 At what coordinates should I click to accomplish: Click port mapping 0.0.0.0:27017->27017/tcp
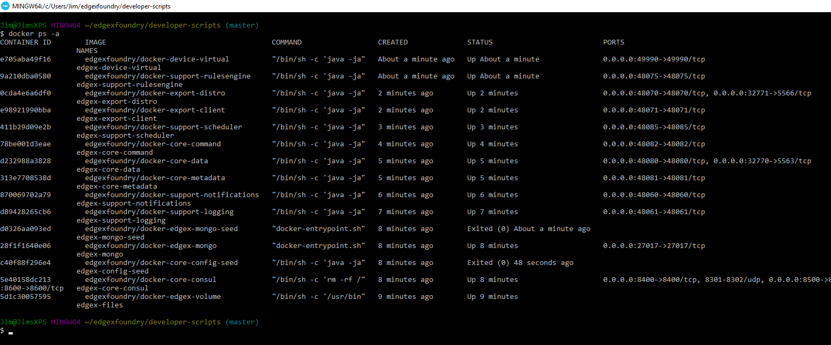(x=654, y=246)
